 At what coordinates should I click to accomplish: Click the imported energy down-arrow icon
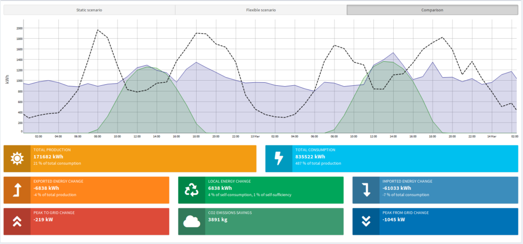[x=366, y=190]
